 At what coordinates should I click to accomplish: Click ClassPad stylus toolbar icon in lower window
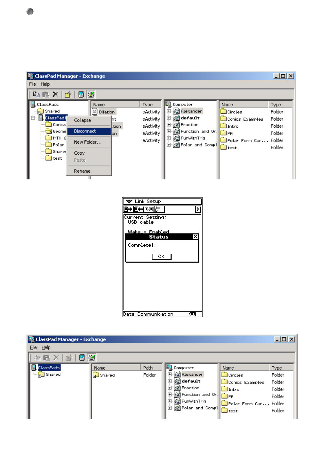(x=82, y=358)
